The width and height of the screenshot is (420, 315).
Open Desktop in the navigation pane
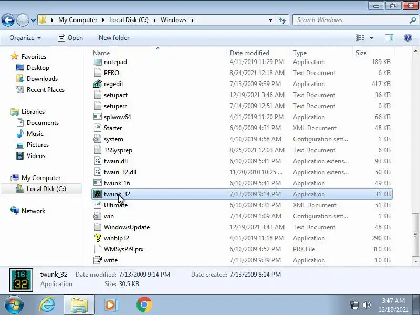(38, 68)
